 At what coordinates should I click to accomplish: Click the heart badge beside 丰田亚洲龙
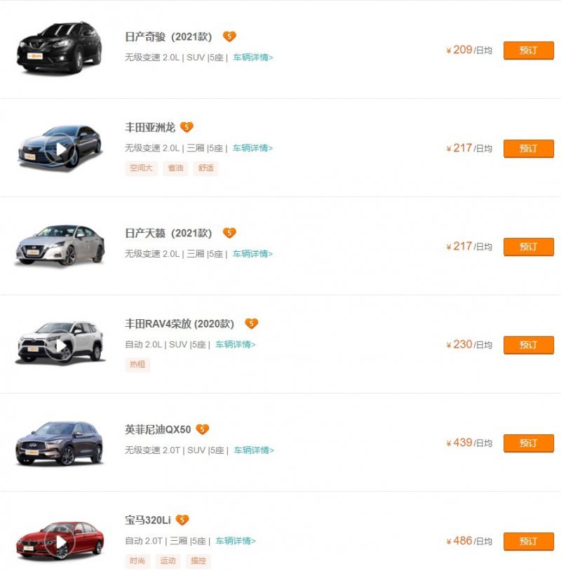[186, 127]
